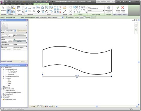The width and height of the screenshot is (141, 111).
Task: Click the red delete X in Modifica panel
Action: pyautogui.click(x=60, y=12)
